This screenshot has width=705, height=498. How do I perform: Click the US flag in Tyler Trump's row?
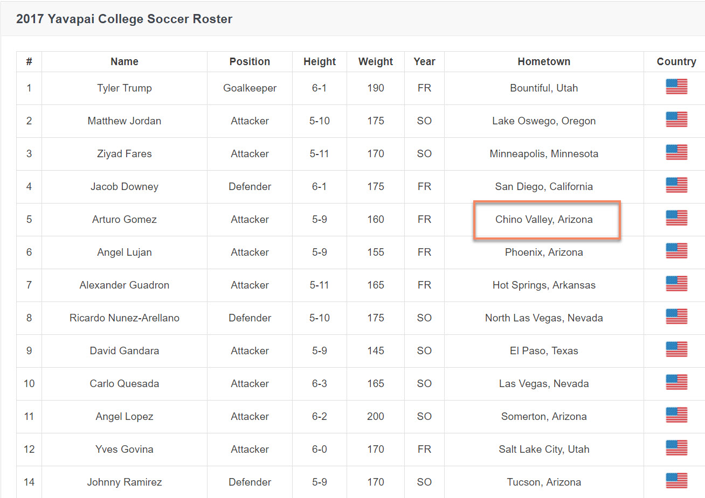point(676,87)
